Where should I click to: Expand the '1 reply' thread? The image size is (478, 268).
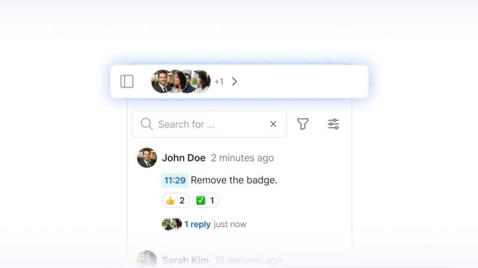pyautogui.click(x=197, y=224)
